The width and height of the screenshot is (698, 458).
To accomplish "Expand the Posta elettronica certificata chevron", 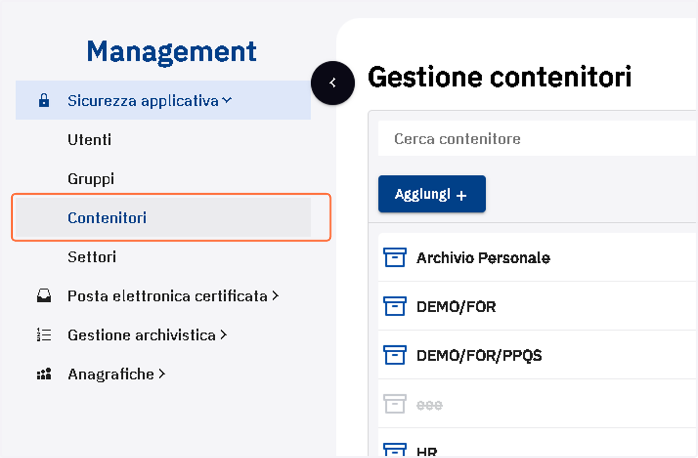I will [276, 296].
